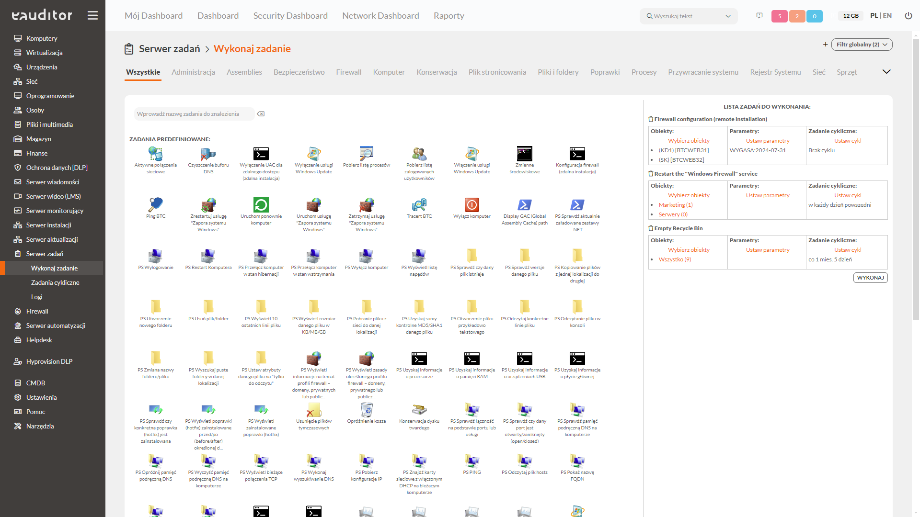Open the 'Marketing (1)' object link
Image resolution: width=920 pixels, height=517 pixels.
676,205
